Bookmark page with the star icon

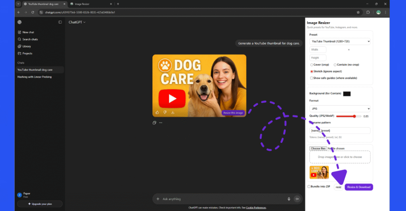[358, 12]
